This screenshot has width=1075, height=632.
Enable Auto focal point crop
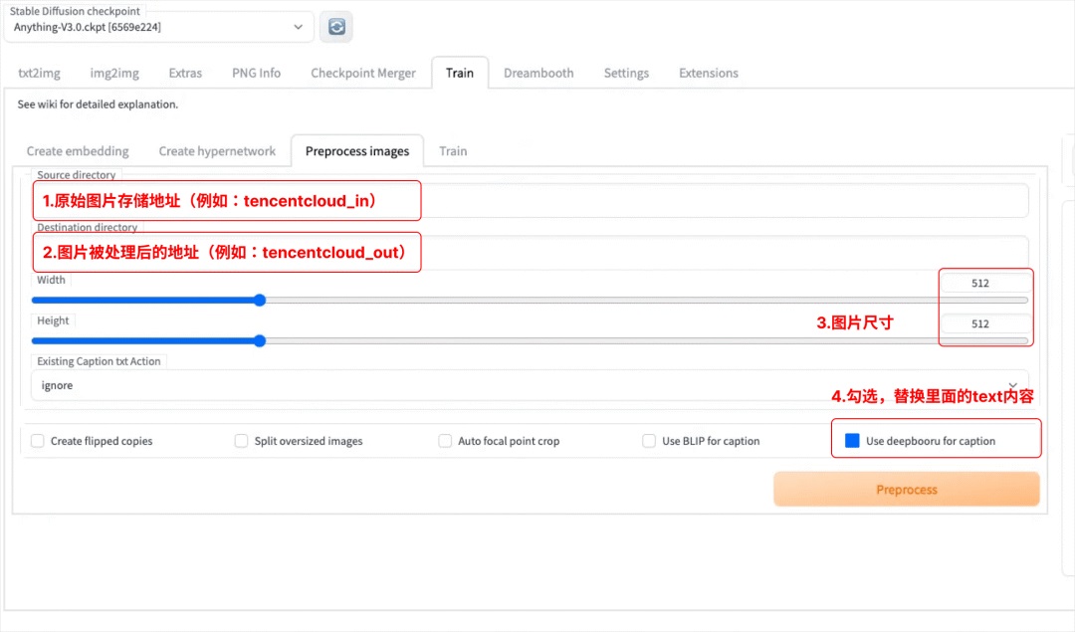[x=445, y=441]
